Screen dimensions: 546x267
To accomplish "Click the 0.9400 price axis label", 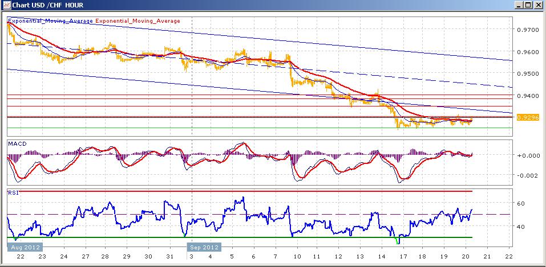I will tap(527, 95).
